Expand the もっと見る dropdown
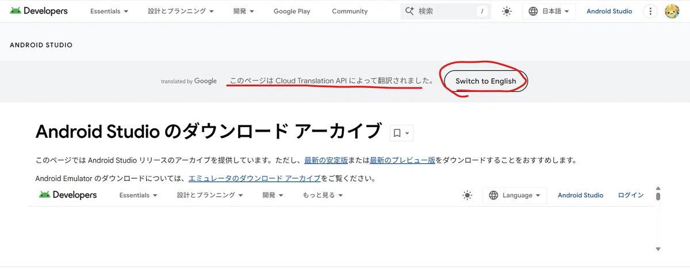Screen dimensions: 690x269 (x=323, y=195)
